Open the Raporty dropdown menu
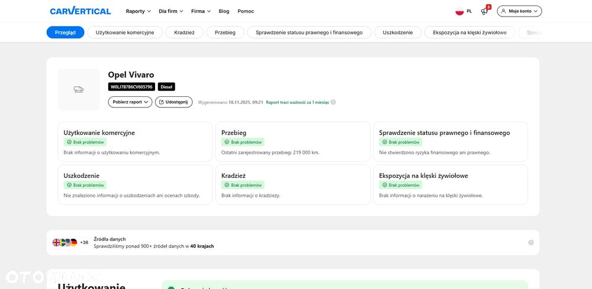Image resolution: width=592 pixels, height=289 pixels. [138, 11]
